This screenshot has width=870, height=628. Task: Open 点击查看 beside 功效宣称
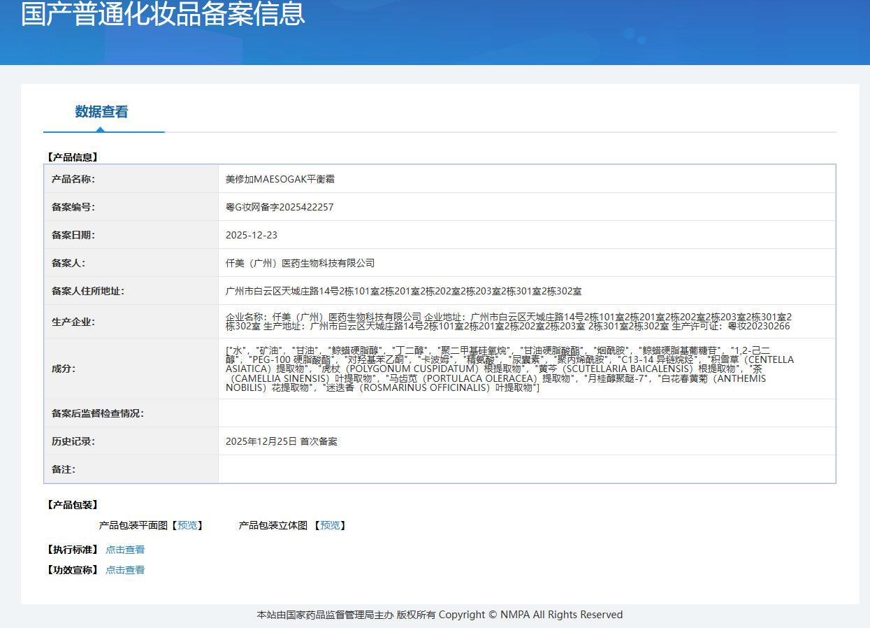(125, 570)
